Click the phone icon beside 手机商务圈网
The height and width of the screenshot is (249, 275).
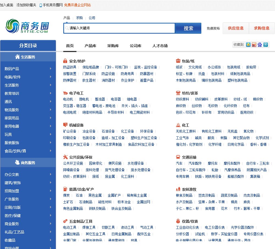41,5
